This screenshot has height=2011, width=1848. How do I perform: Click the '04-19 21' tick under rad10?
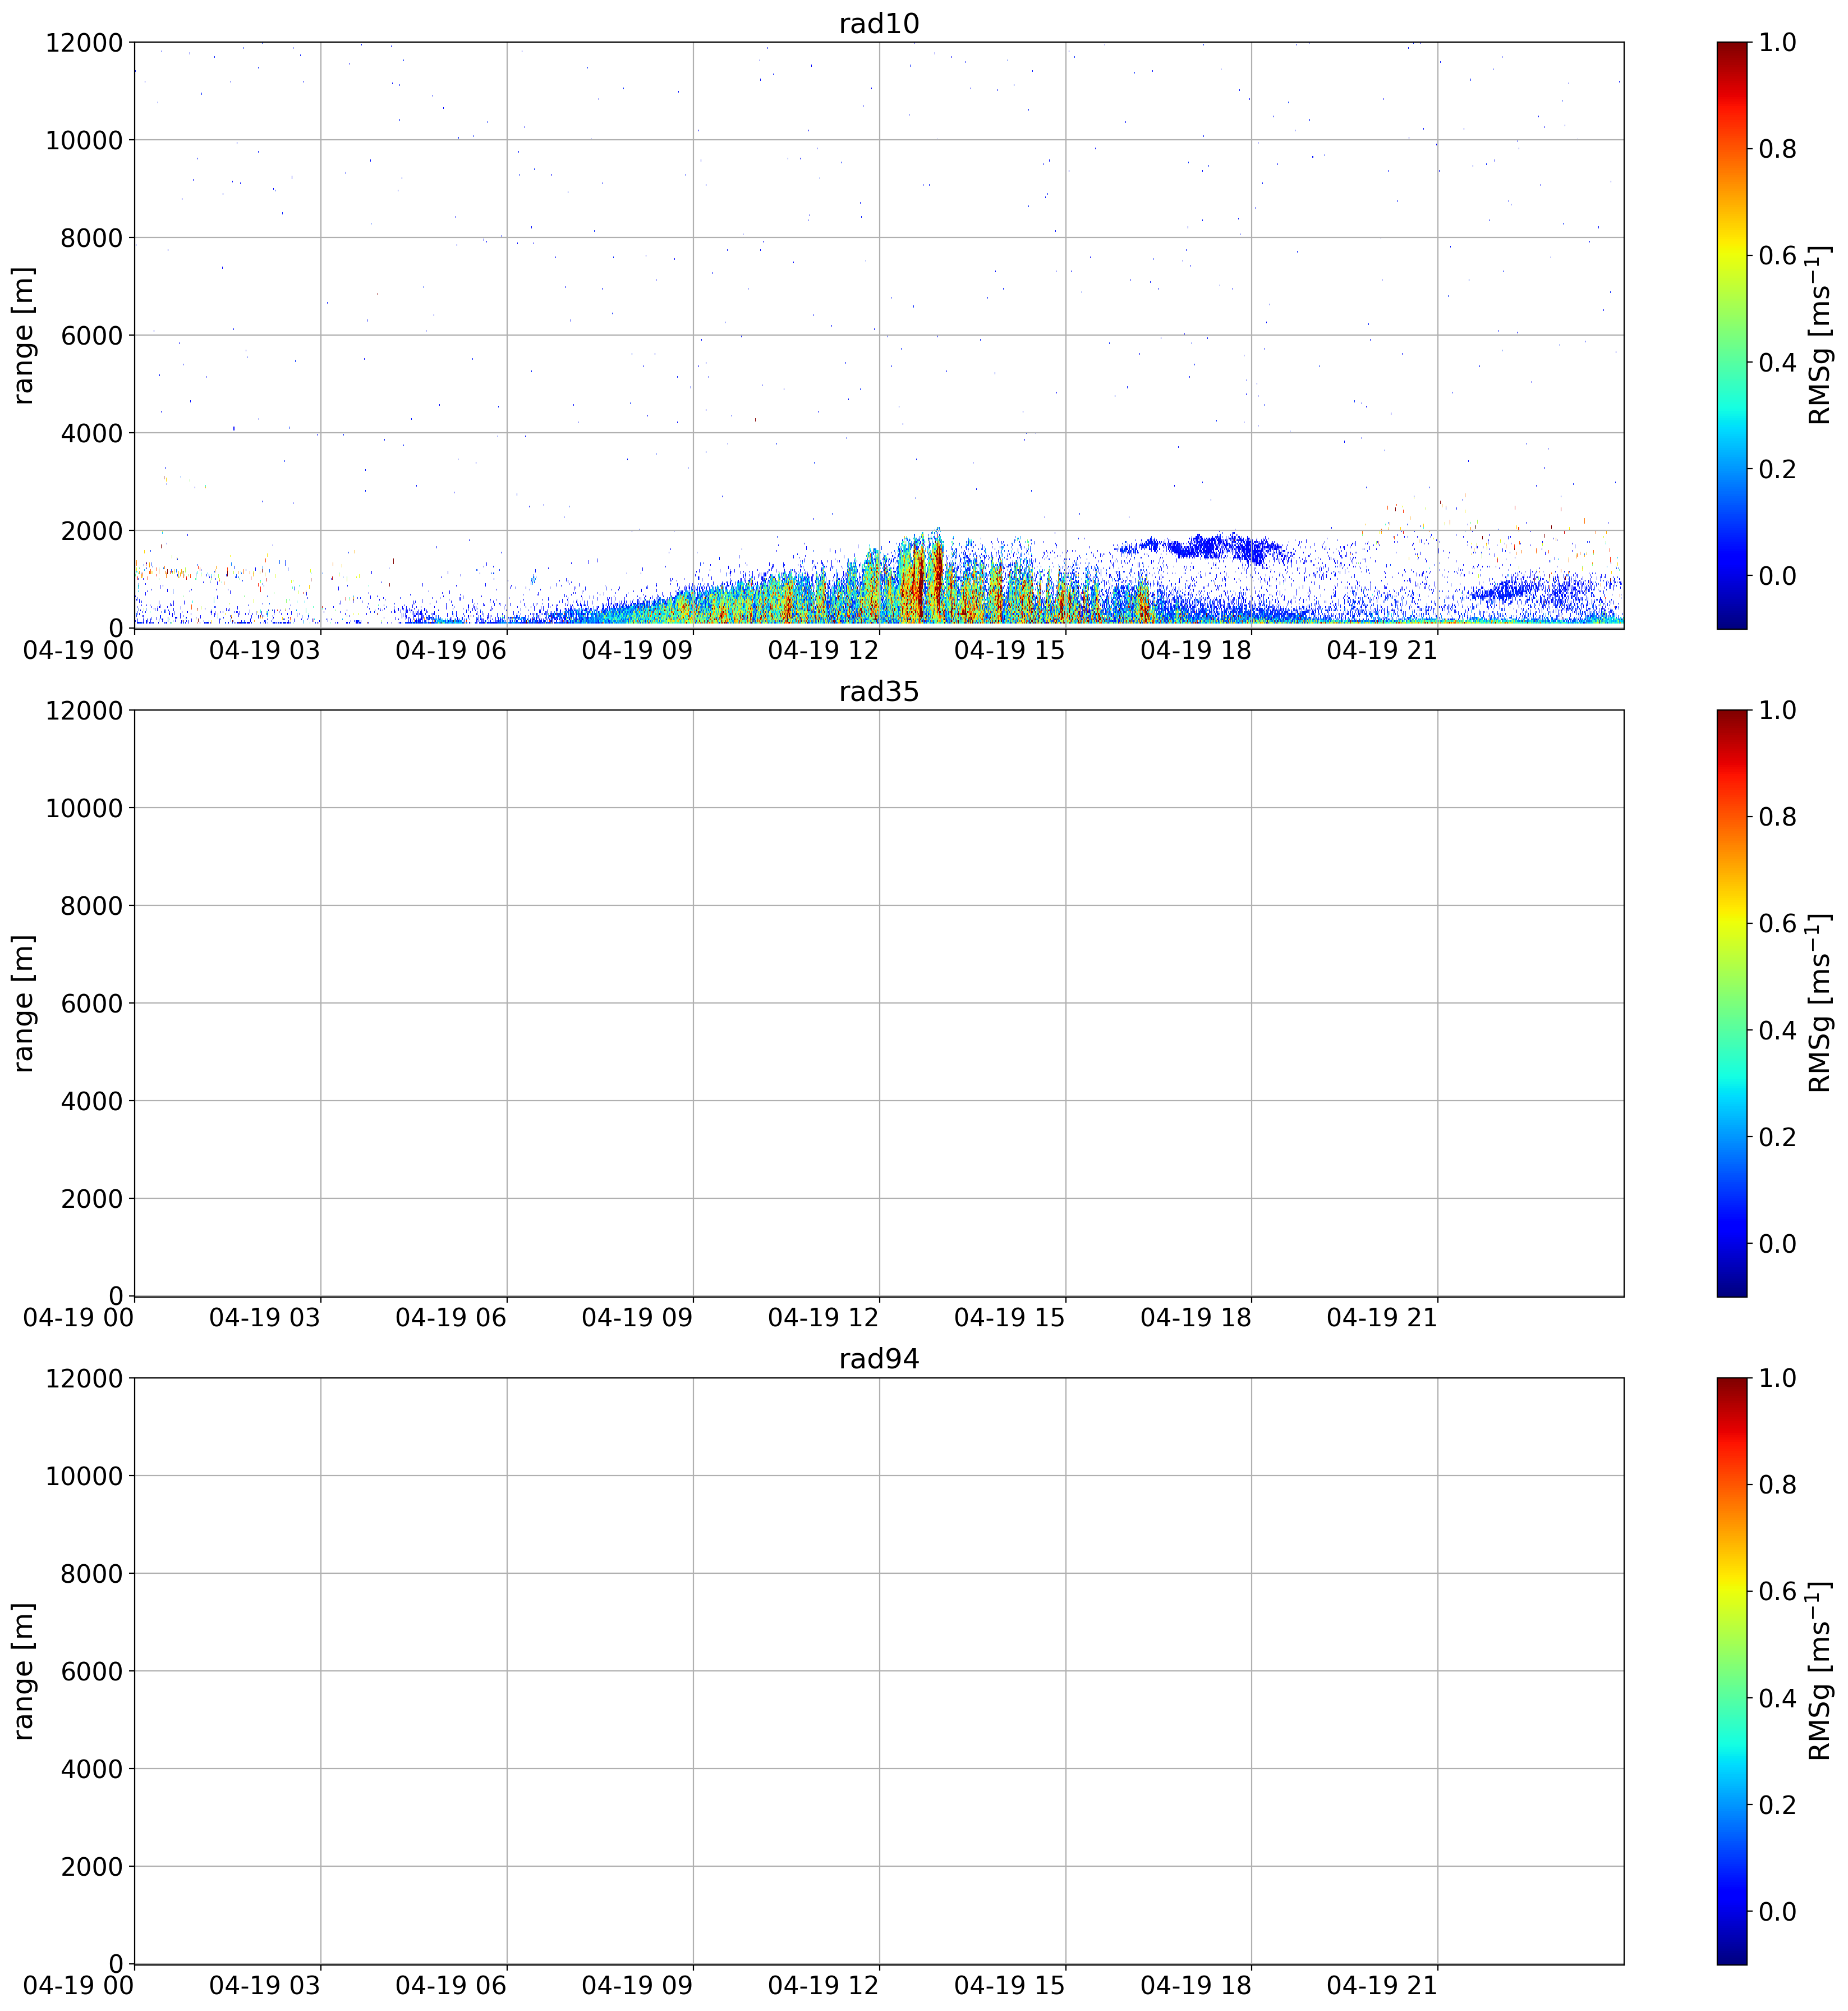click(1382, 651)
